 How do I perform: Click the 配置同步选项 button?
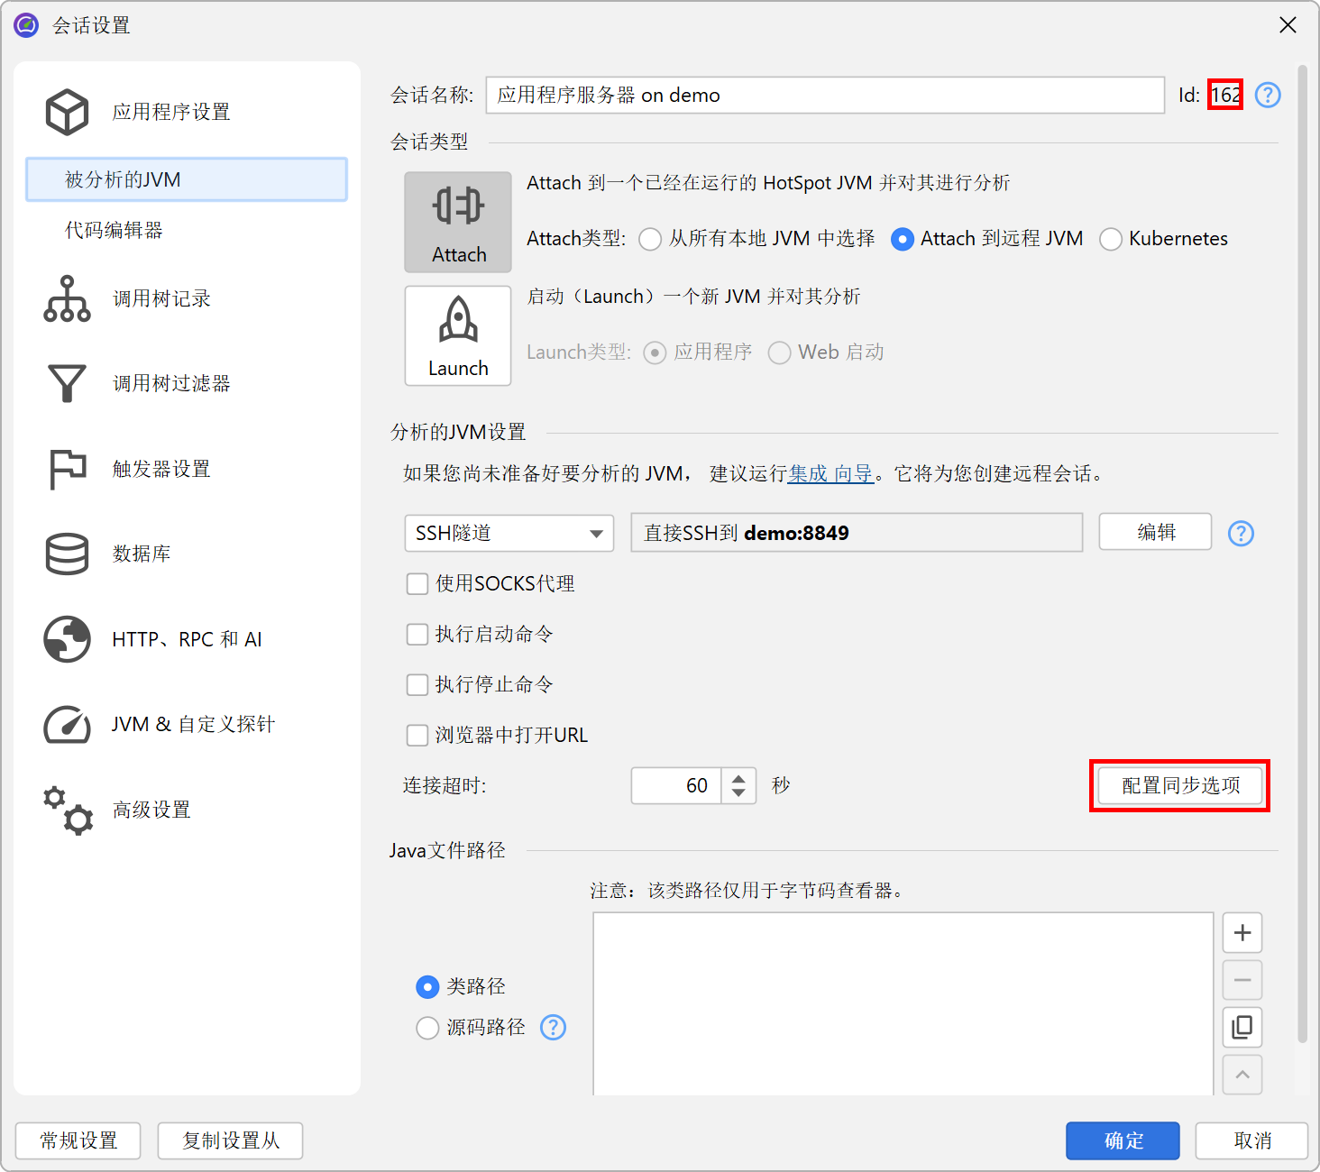pyautogui.click(x=1179, y=785)
